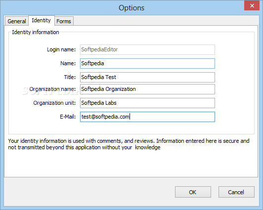This screenshot has height=210, width=263.
Task: Click the Title text field
Action: pyautogui.click(x=147, y=77)
